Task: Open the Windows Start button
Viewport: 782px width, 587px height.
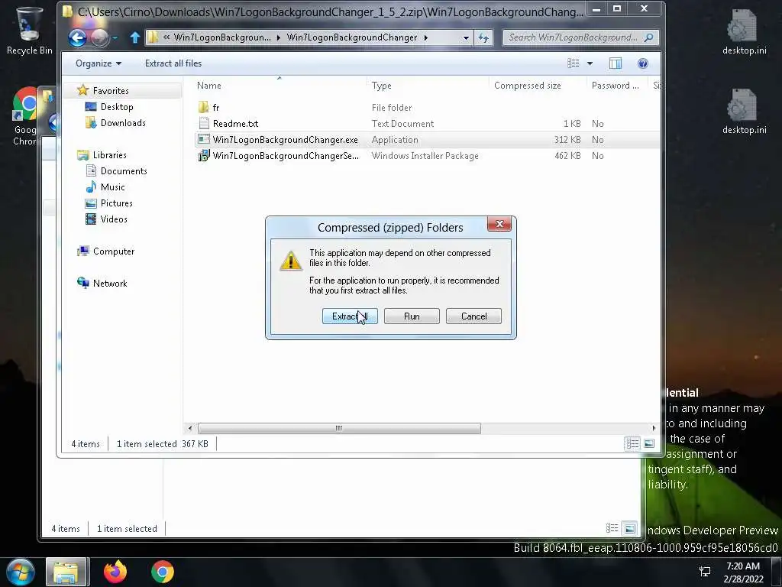Action: pos(21,572)
